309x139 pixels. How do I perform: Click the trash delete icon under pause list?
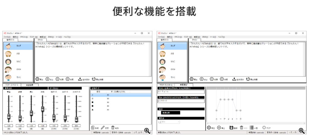coord(113,128)
